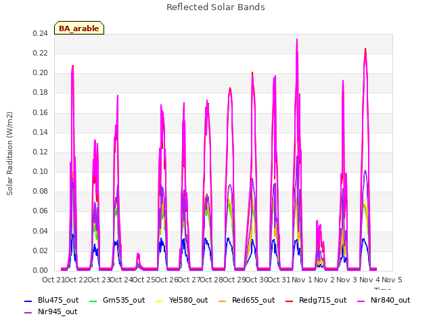Select the Nir840_out legend label
This screenshot has width=433, height=325.
tap(390, 301)
